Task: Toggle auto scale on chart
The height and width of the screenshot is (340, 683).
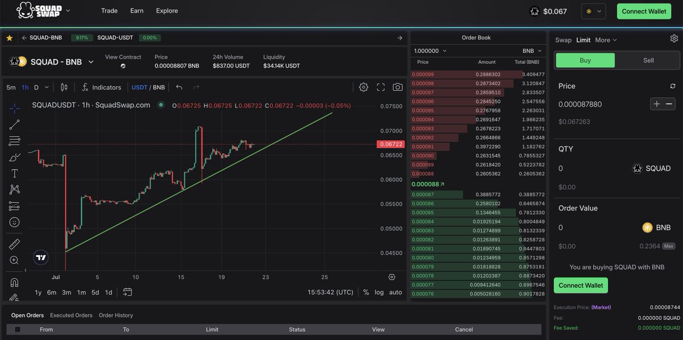Action: pyautogui.click(x=396, y=292)
